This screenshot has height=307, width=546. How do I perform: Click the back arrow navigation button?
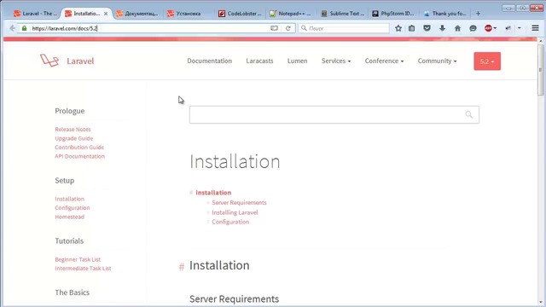[x=13, y=28]
